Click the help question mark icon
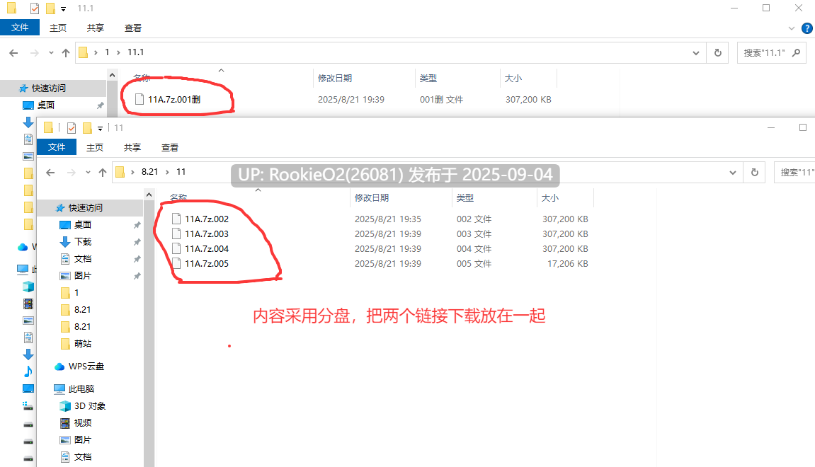The width and height of the screenshot is (815, 467). click(807, 28)
